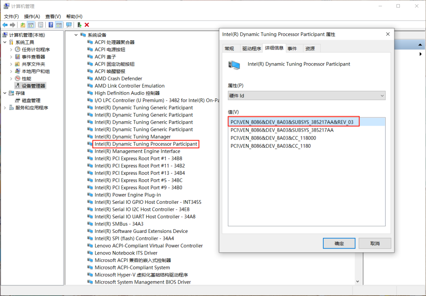The width and height of the screenshot is (426, 296).
Task: Click the update driver green arrow icon
Action: point(79,25)
